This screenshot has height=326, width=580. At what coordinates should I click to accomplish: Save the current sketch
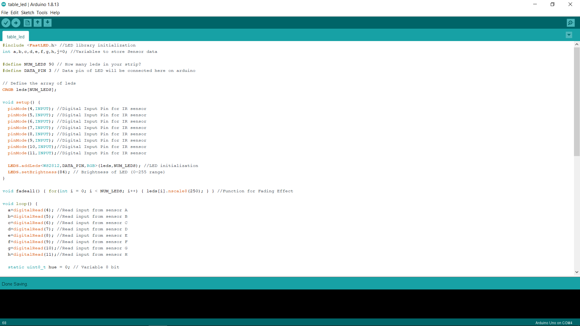coord(47,23)
